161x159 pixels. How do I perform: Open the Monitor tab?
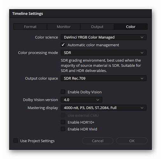tap(64, 27)
